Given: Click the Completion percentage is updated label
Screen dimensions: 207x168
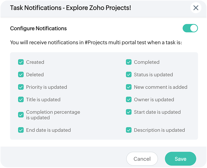Looking at the screenshot, I should coord(53,115).
